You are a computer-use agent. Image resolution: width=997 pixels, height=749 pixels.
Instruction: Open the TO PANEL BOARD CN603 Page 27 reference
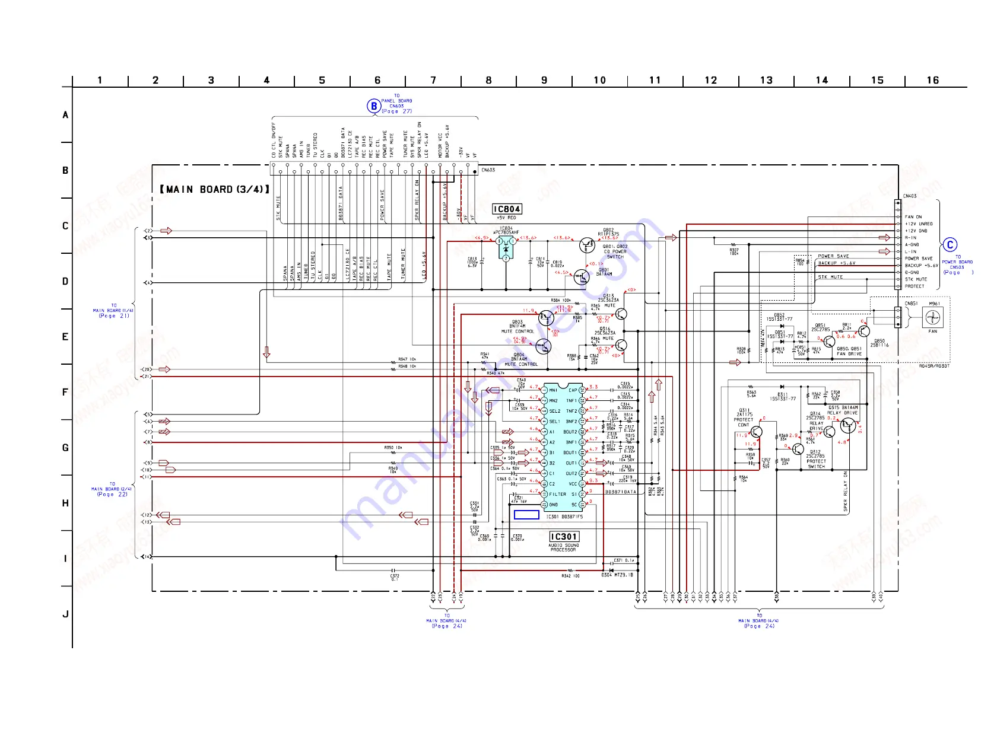pyautogui.click(x=396, y=104)
